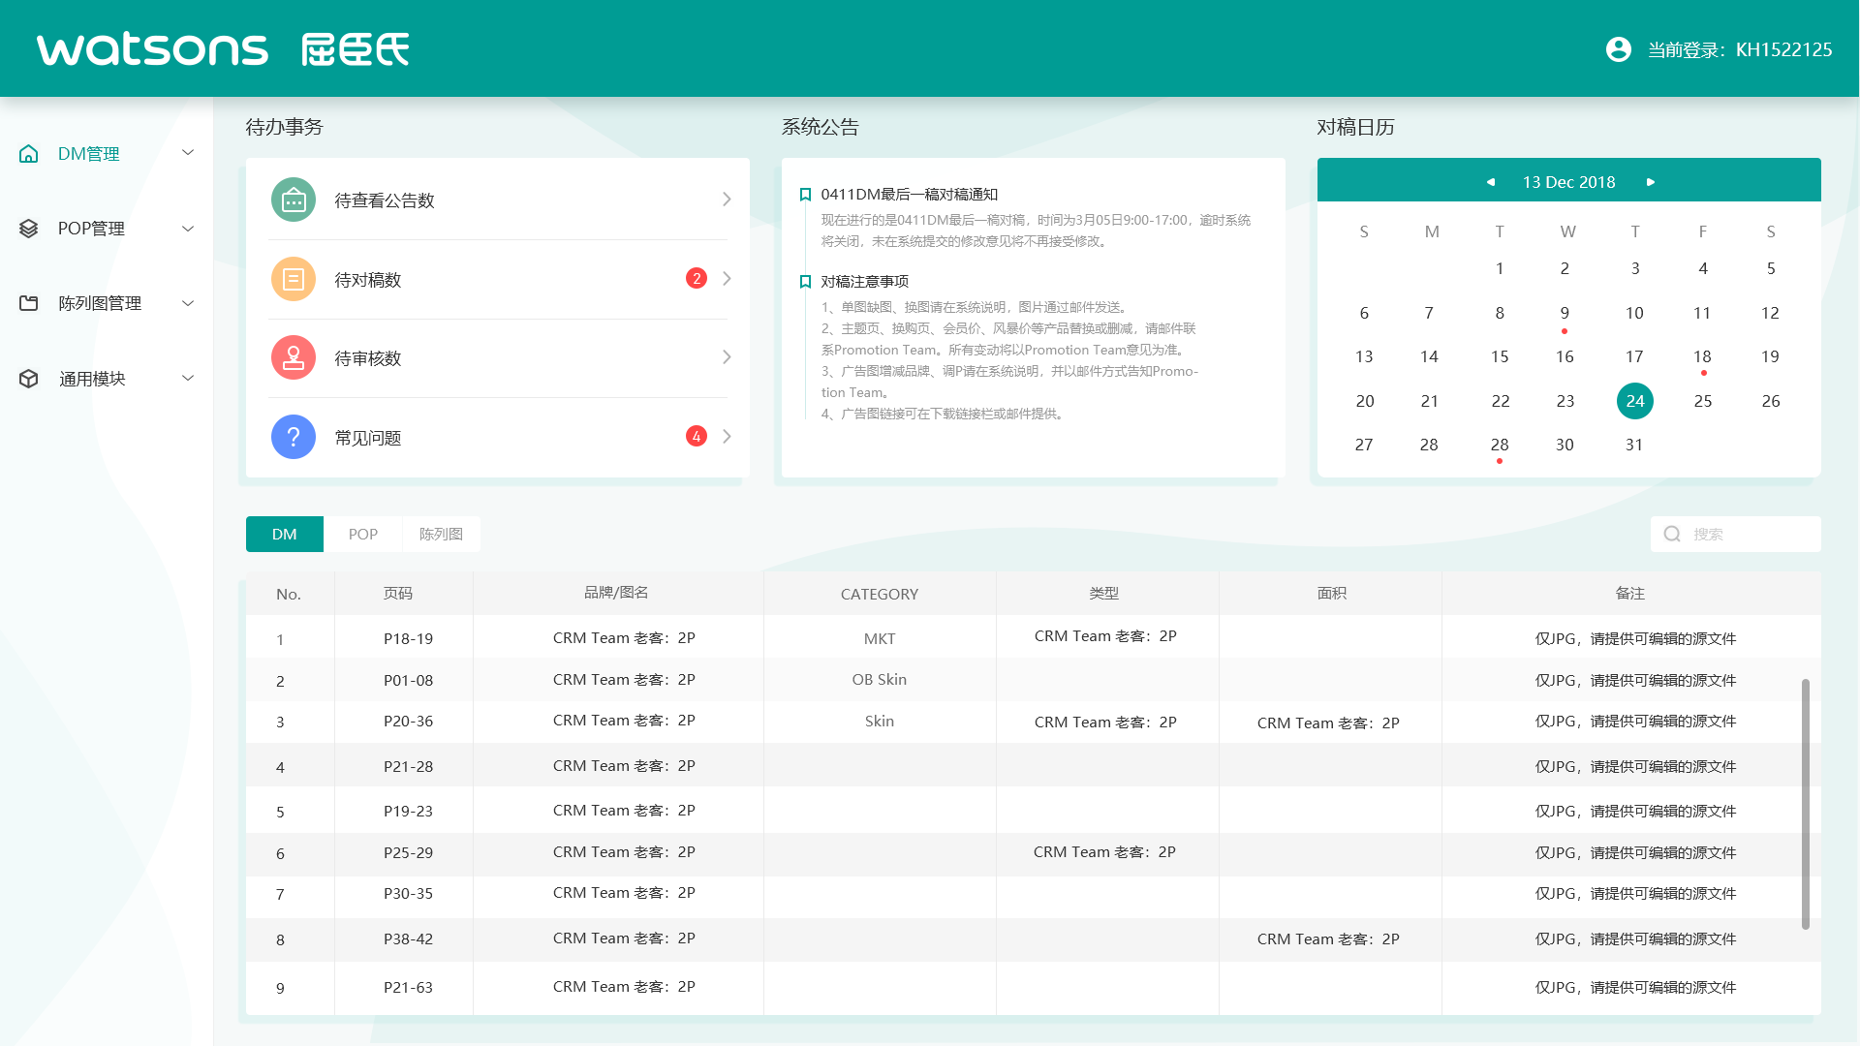The height and width of the screenshot is (1046, 1860).
Task: Click the green 待查看公告数 calendar icon
Action: [294, 200]
